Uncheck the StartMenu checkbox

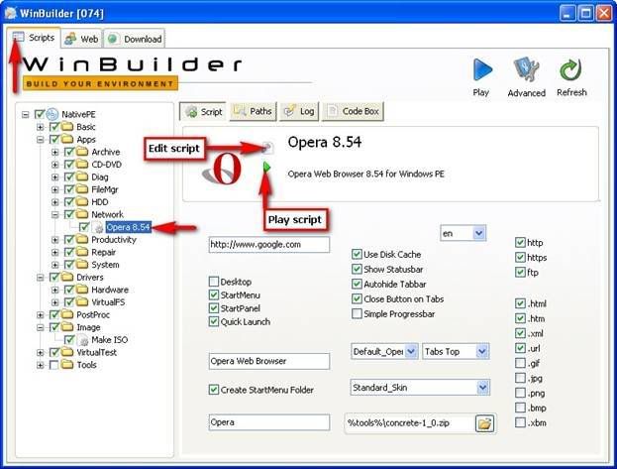pyautogui.click(x=214, y=294)
